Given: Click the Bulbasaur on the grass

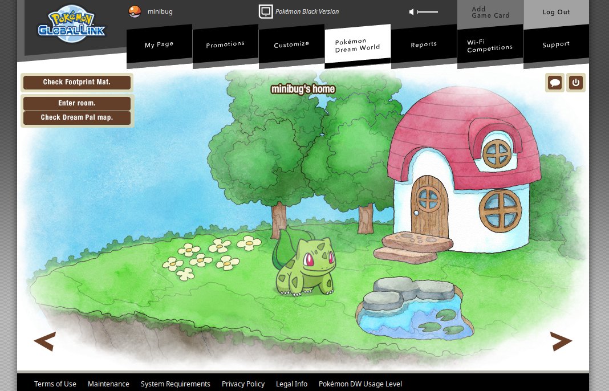Looking at the screenshot, I should (x=304, y=263).
